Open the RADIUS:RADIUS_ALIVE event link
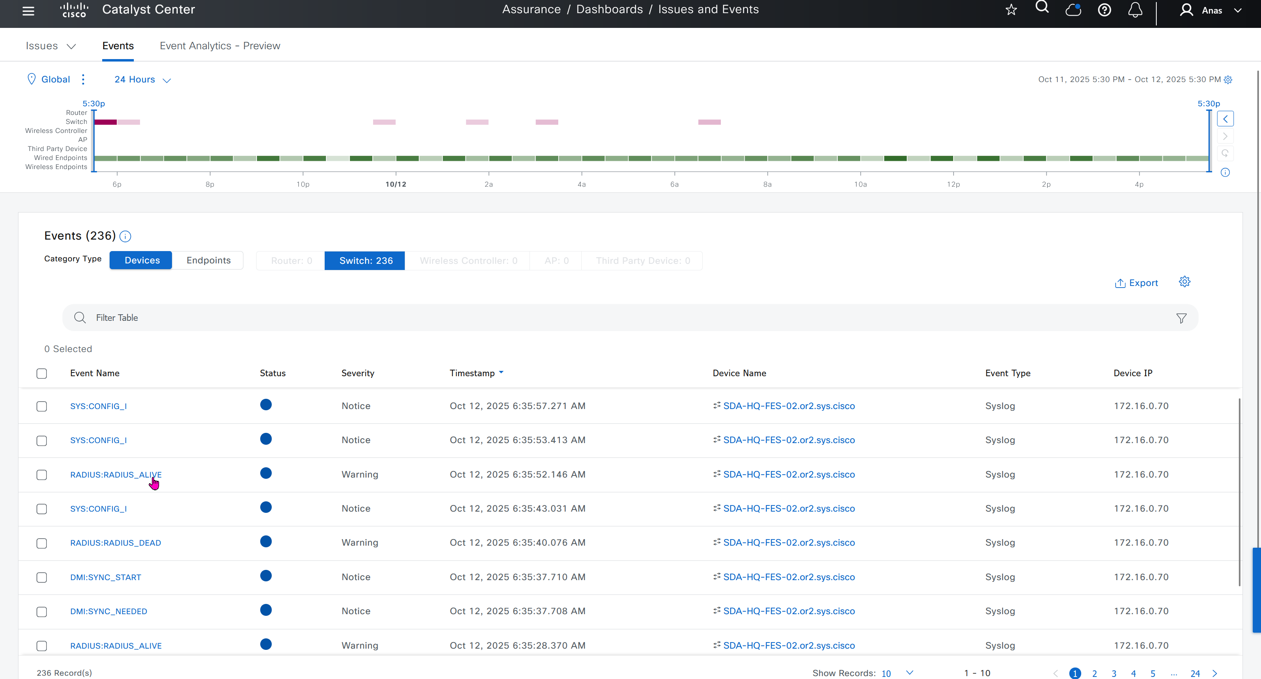Viewport: 1261px width, 679px height. tap(115, 475)
